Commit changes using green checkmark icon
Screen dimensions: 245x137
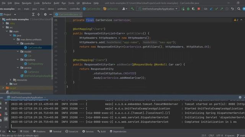tap(216, 9)
